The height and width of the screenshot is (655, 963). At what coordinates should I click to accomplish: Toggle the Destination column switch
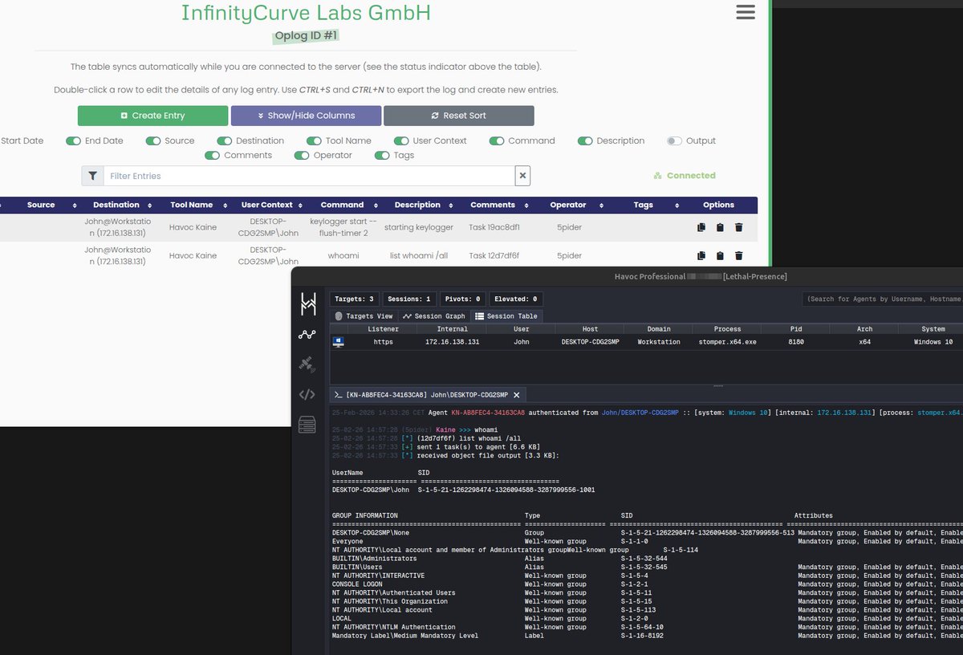(225, 141)
